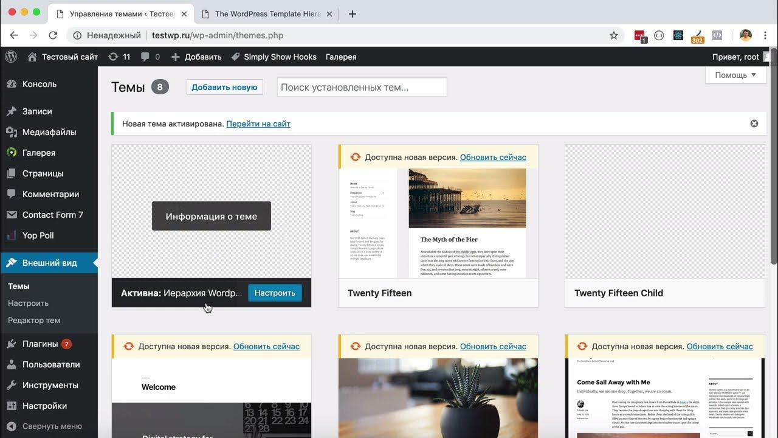Viewport: 778px width, 438px height.
Task: Open Внешний вид in the sidebar
Action: (x=49, y=263)
